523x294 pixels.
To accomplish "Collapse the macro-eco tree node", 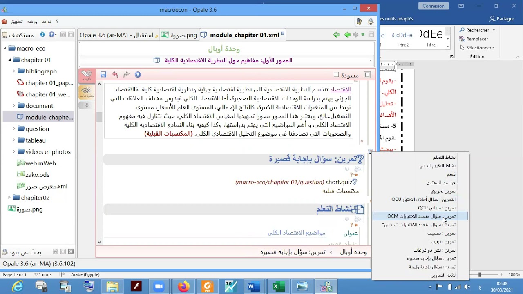I will (x=5, y=49).
